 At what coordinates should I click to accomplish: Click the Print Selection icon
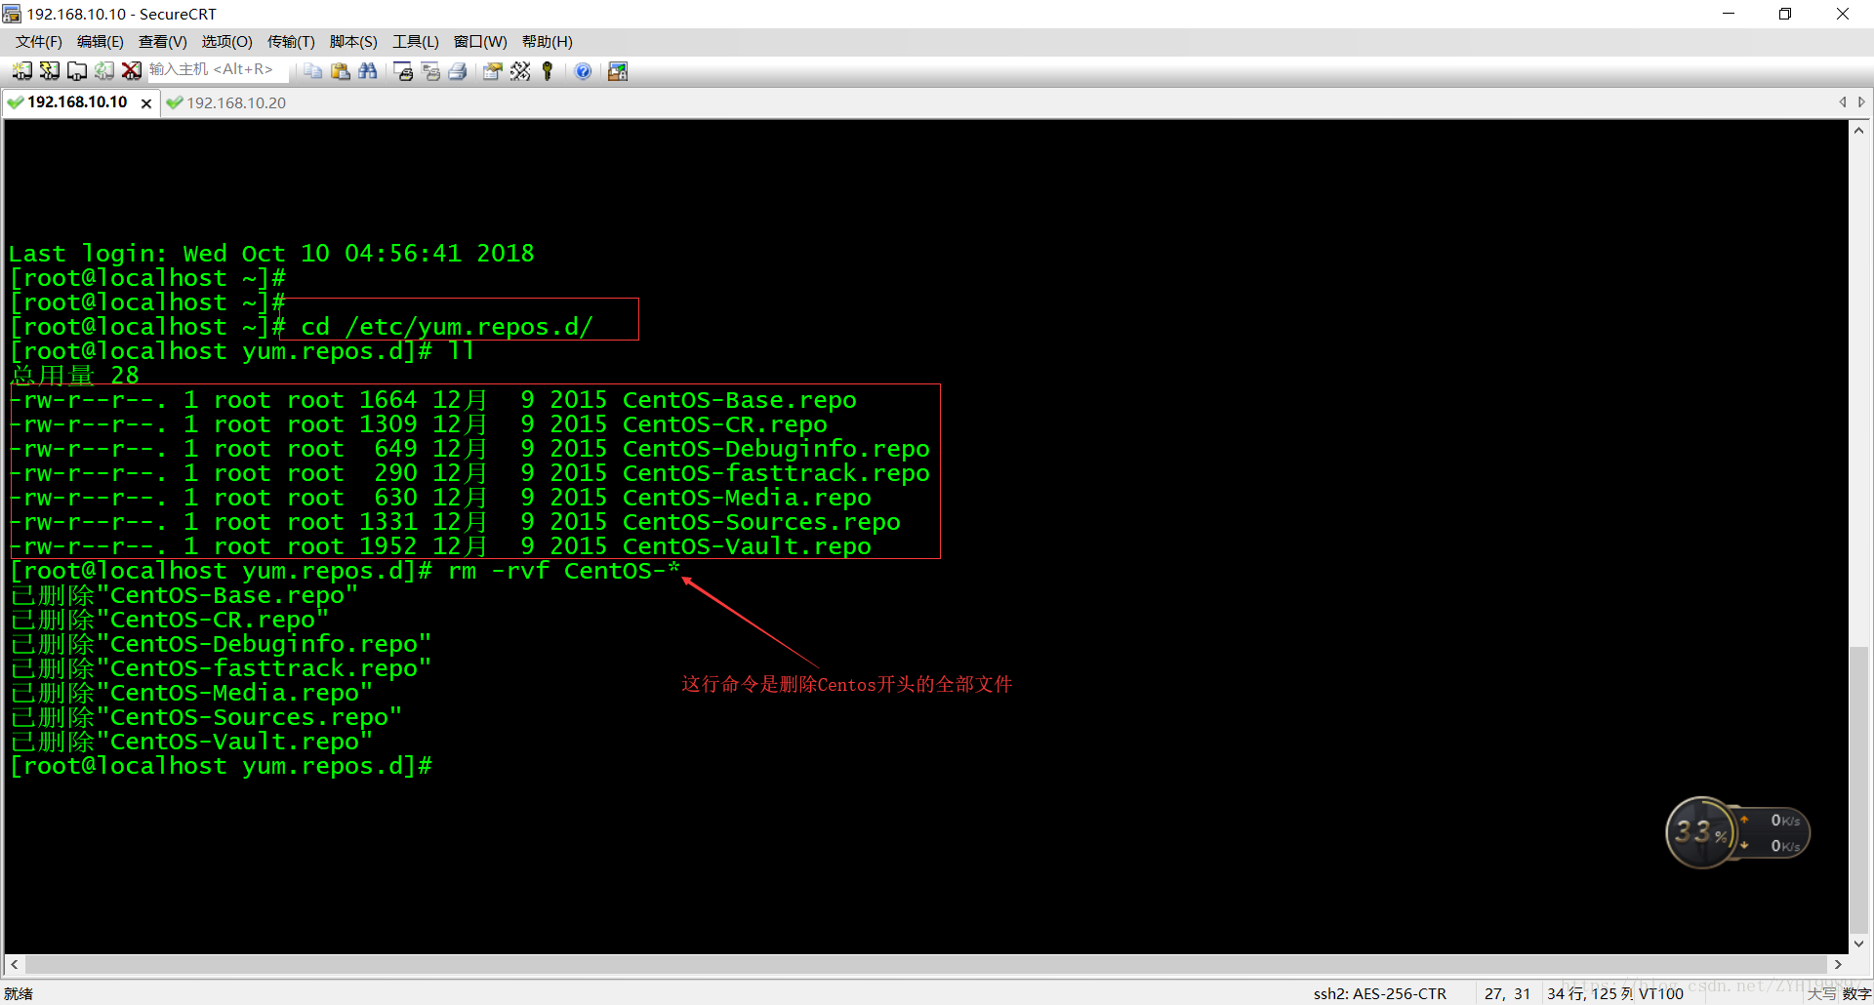click(x=430, y=70)
